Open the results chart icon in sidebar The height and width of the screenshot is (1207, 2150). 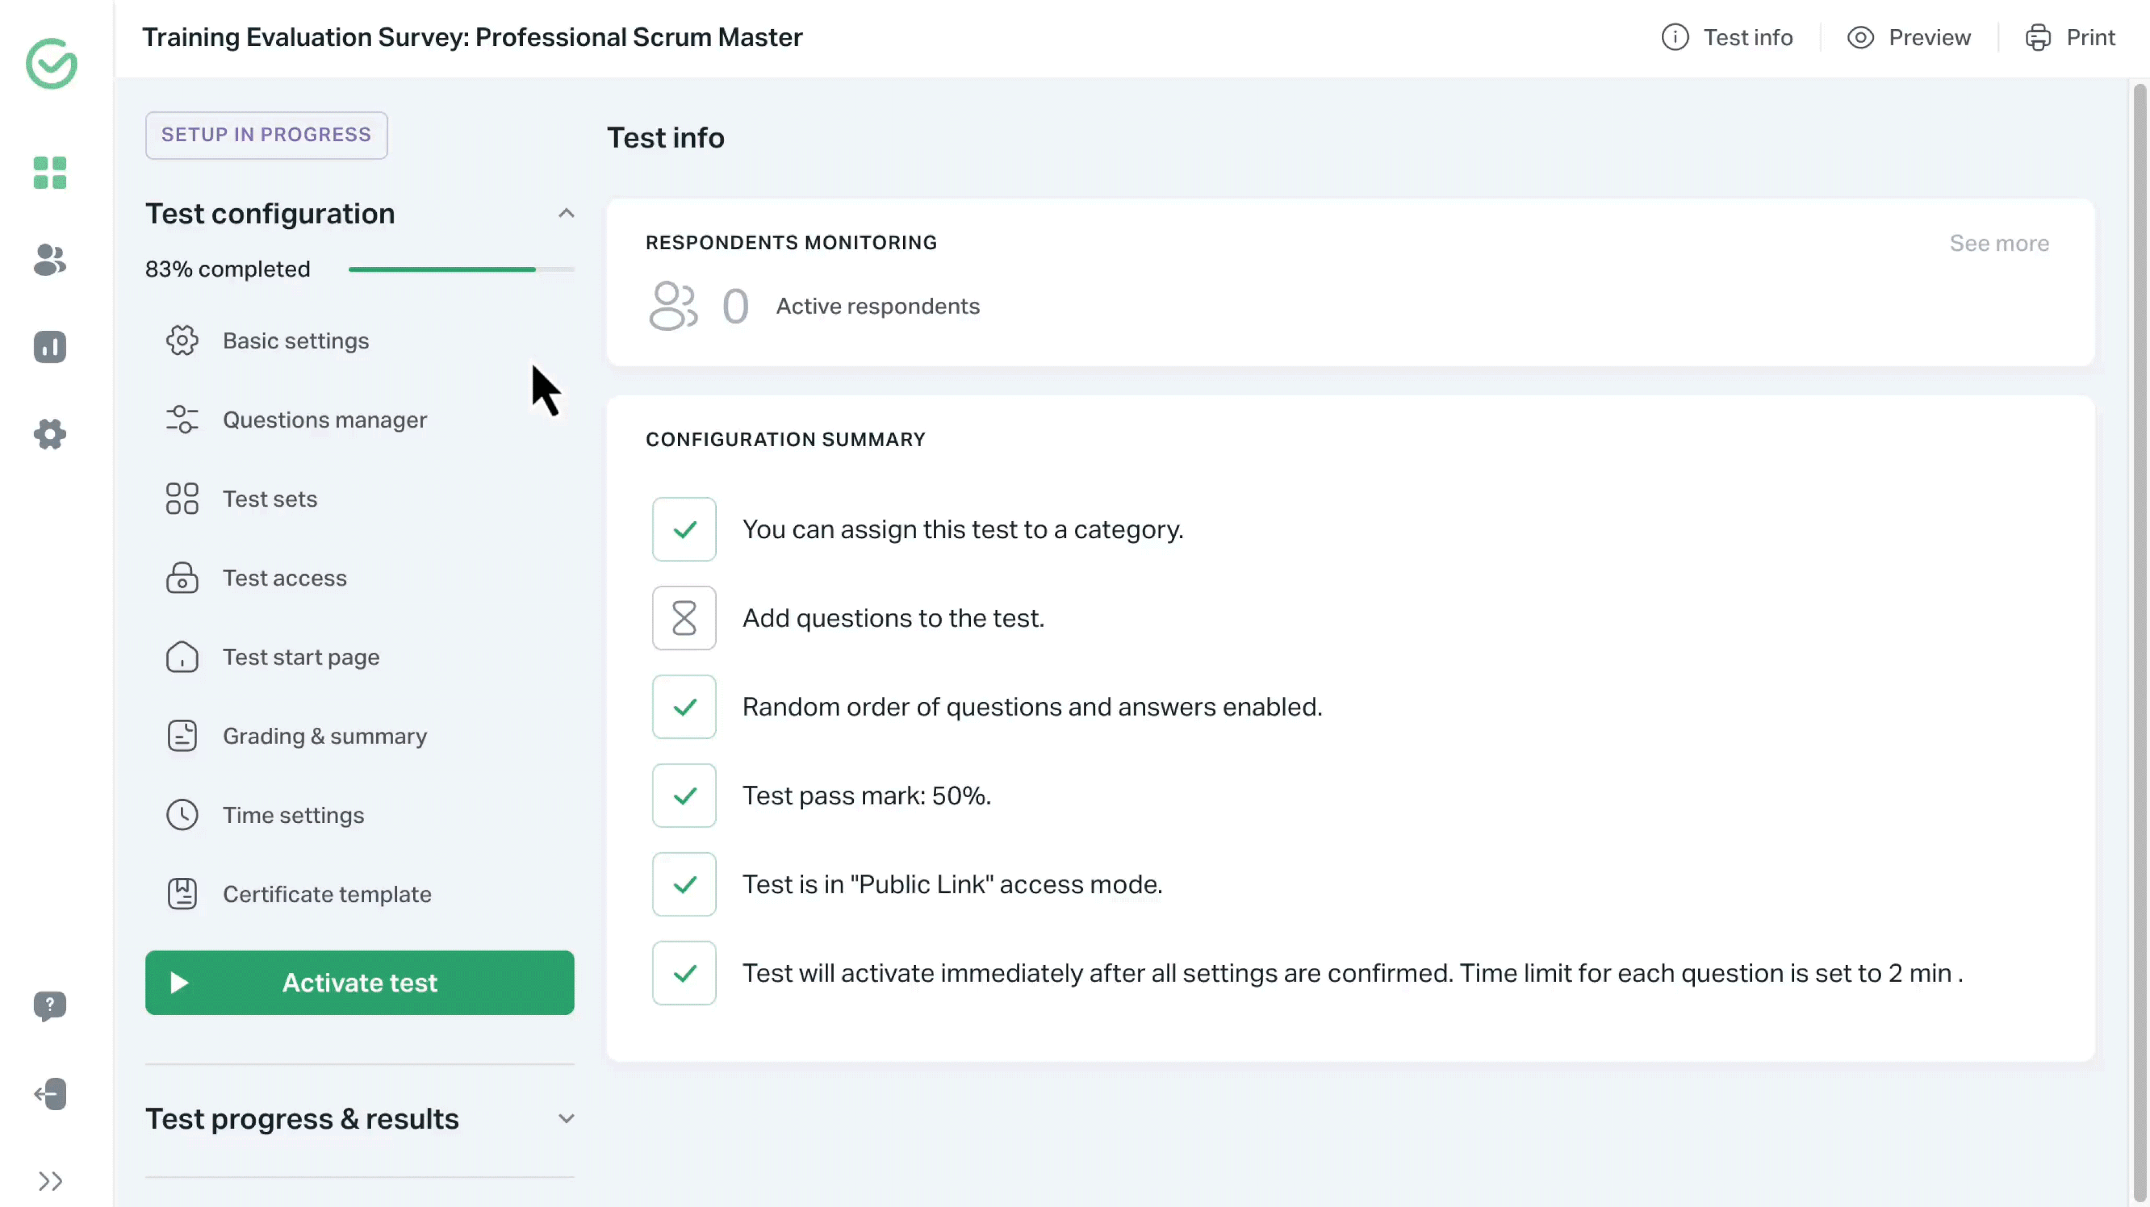click(x=50, y=347)
